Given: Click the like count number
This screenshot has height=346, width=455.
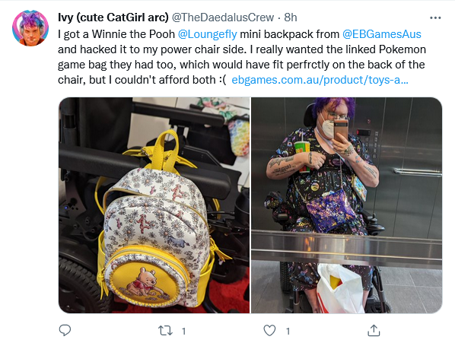Looking at the screenshot, I should pyautogui.click(x=288, y=331).
